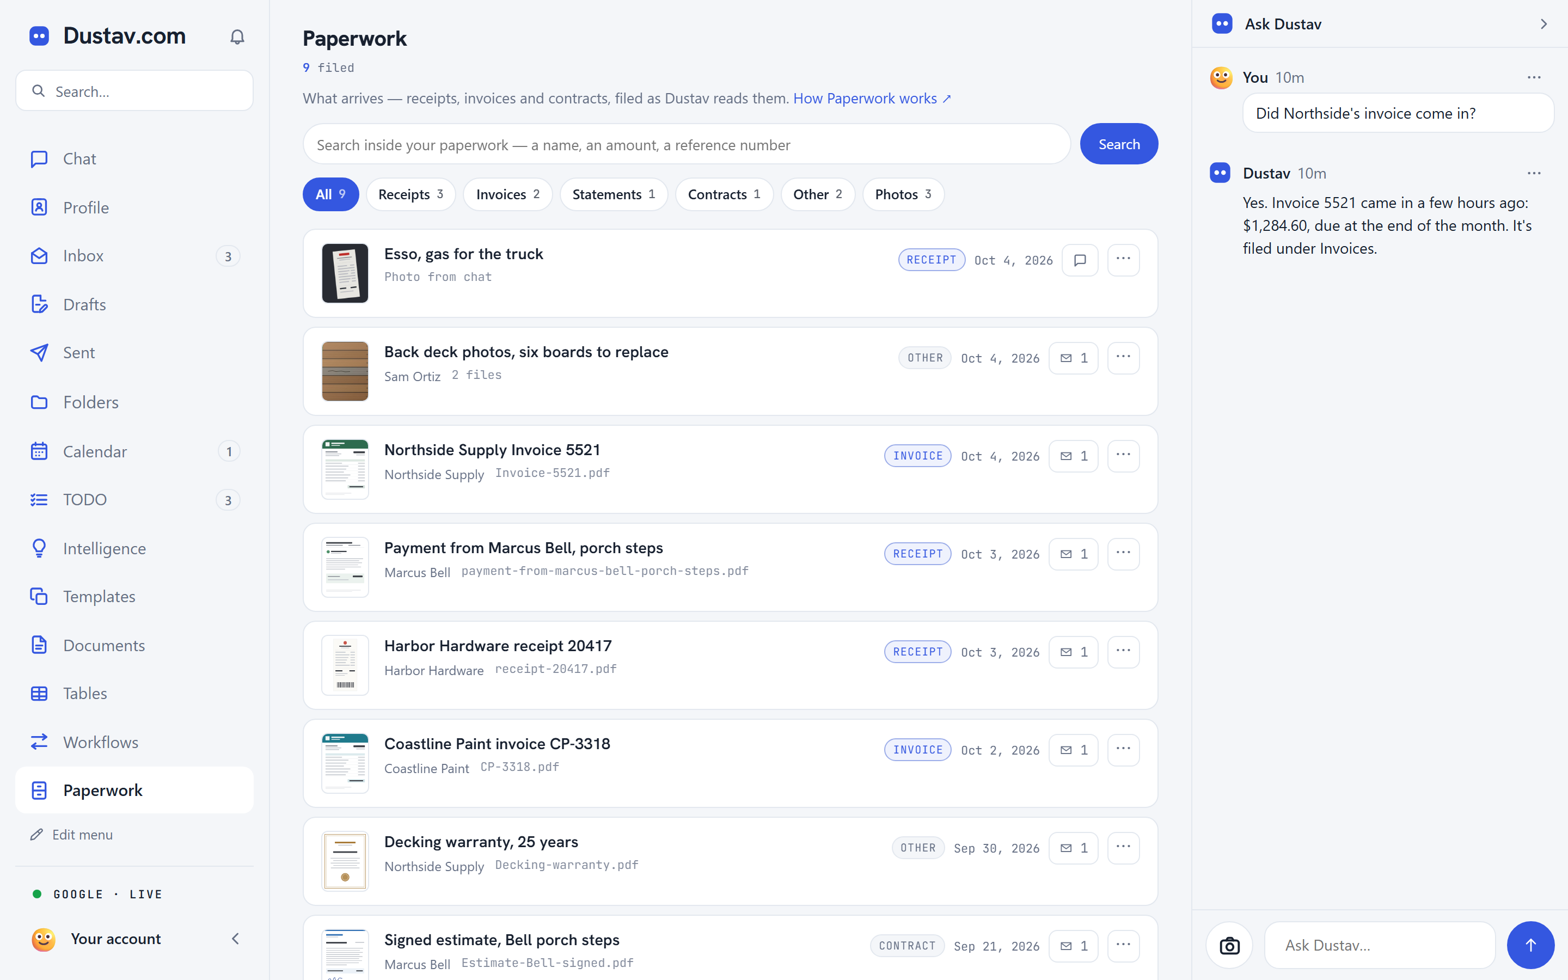
Task: Open How Paperwork works link
Action: [x=872, y=99]
